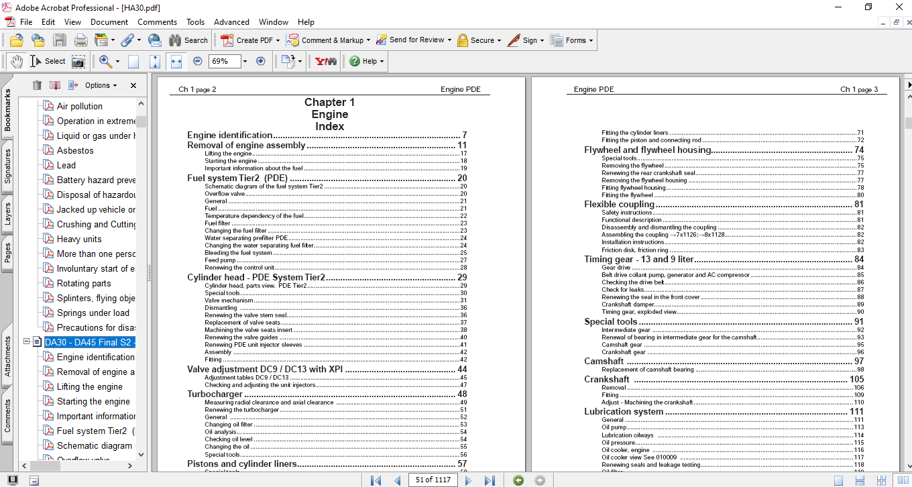Click the Yahoo search toolbar icon
912x487 pixels.
pyautogui.click(x=326, y=61)
